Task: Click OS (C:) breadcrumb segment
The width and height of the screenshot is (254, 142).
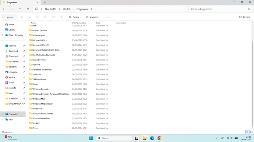Action: click(x=66, y=9)
